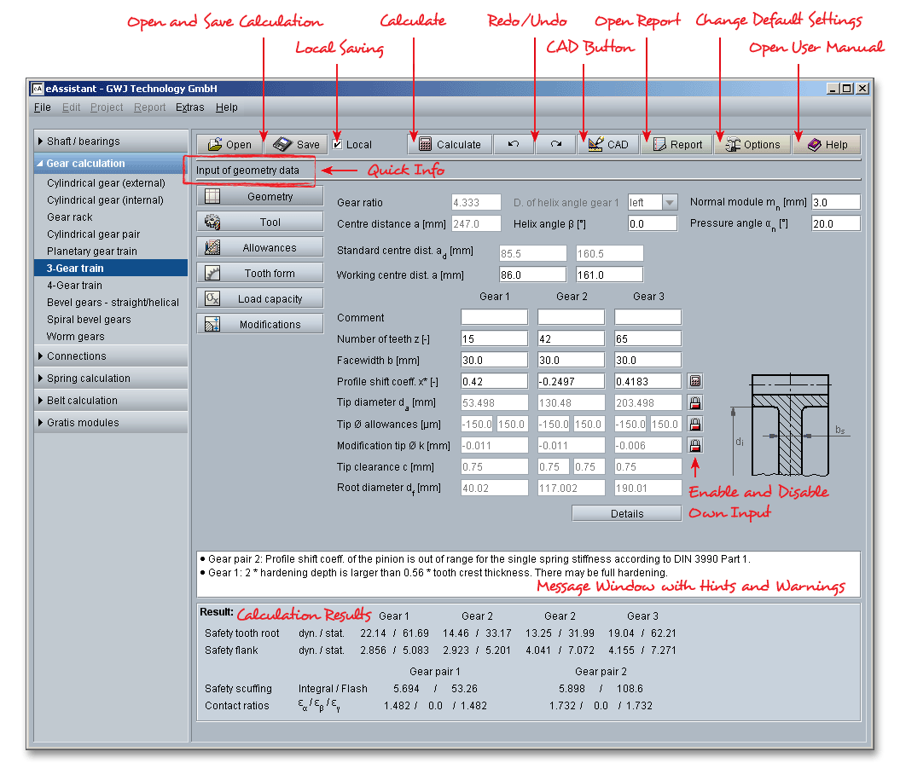Click the Details button

626,513
